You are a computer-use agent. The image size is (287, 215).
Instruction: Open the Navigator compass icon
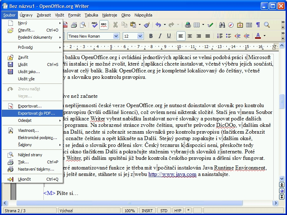coord(231,25)
